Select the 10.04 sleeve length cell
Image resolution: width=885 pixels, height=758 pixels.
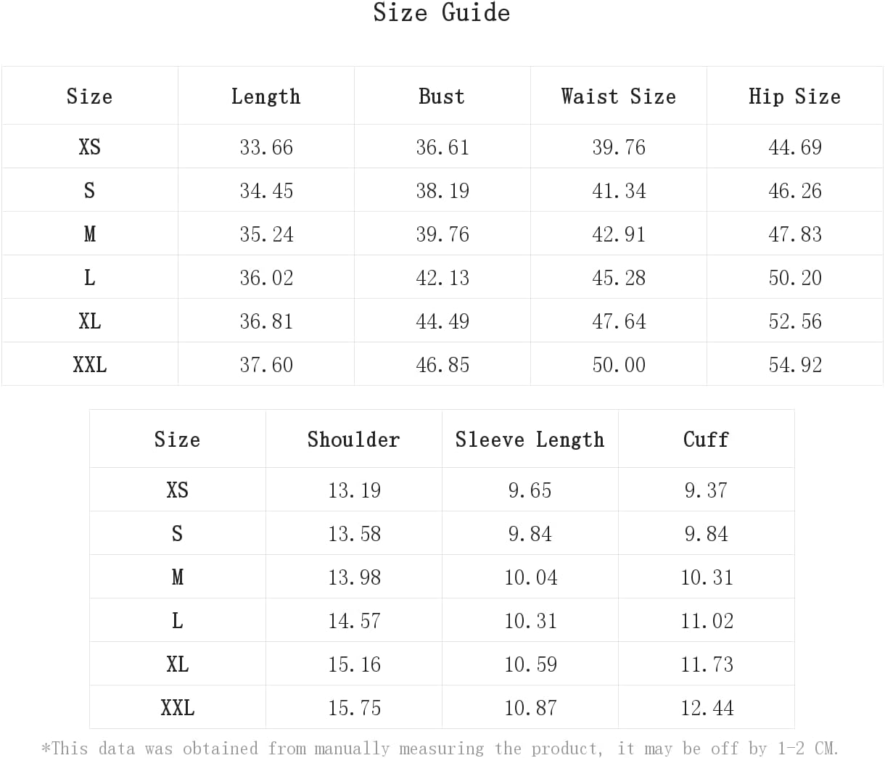click(531, 577)
